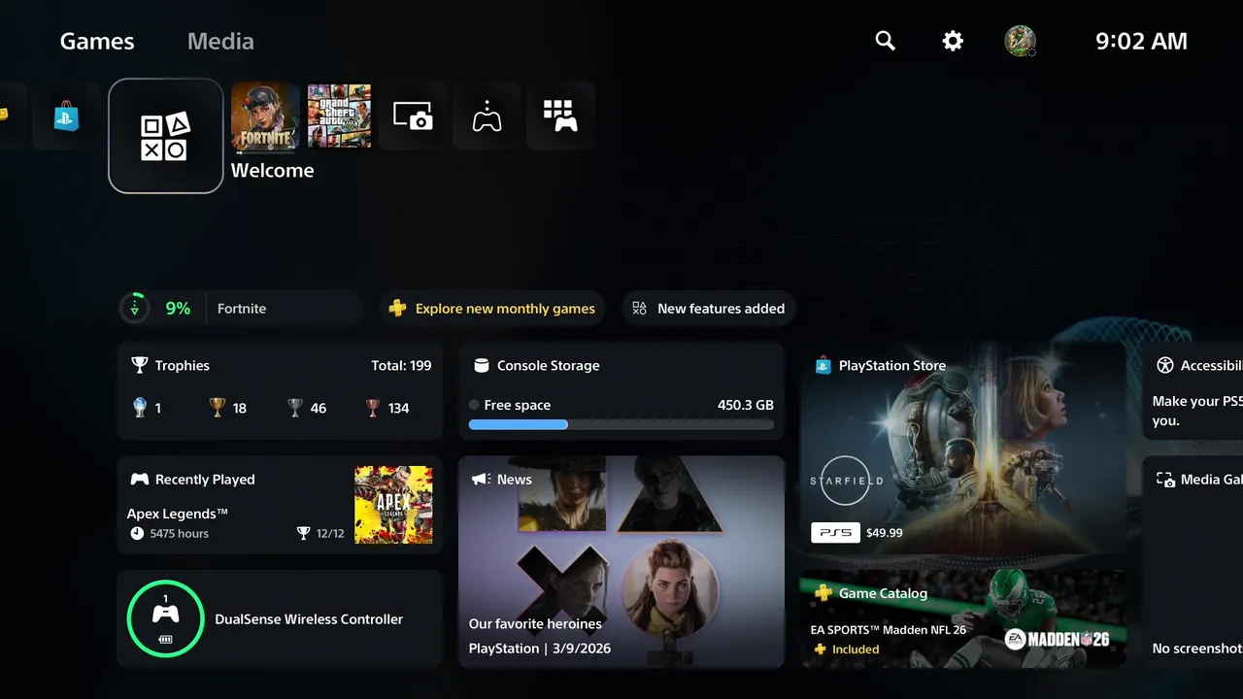
Task: Select the Games tab
Action: tap(97, 42)
